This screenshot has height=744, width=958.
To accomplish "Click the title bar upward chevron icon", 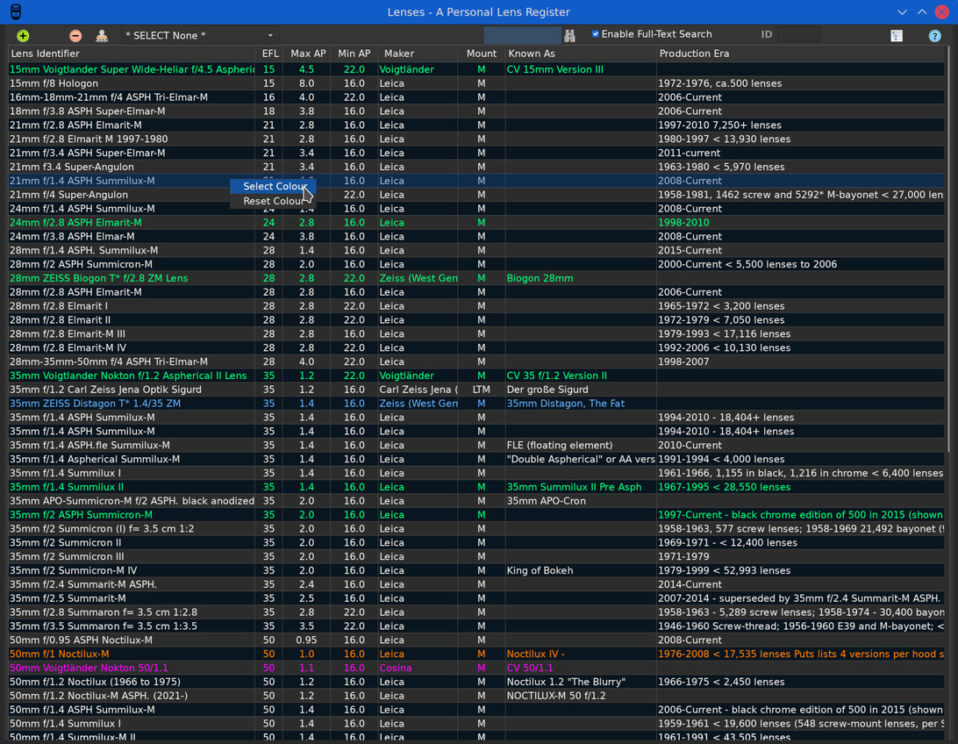I will [x=922, y=12].
